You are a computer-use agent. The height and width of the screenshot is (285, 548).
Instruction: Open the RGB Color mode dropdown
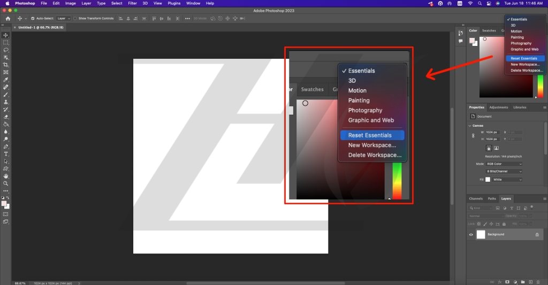(504, 164)
